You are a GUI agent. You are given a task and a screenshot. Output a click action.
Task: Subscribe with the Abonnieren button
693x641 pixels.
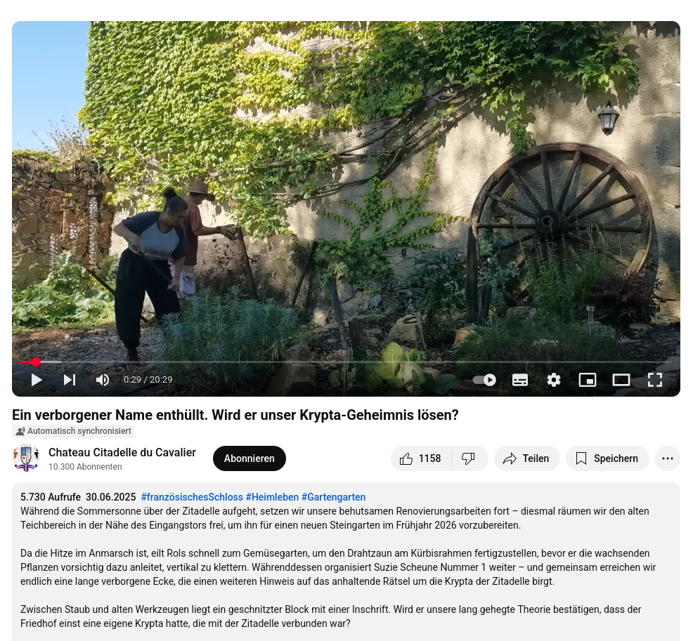pyautogui.click(x=250, y=458)
